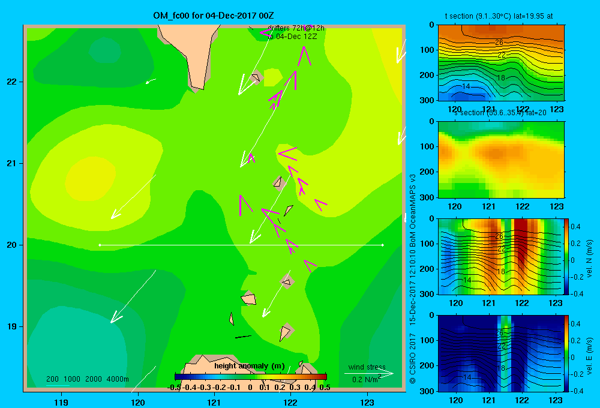Click longitude label 122 on the map axis
The image size is (600, 408).
point(291,402)
